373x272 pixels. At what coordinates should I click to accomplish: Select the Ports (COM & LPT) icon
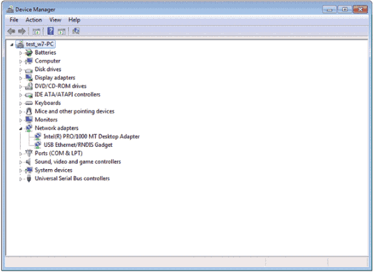[29, 153]
